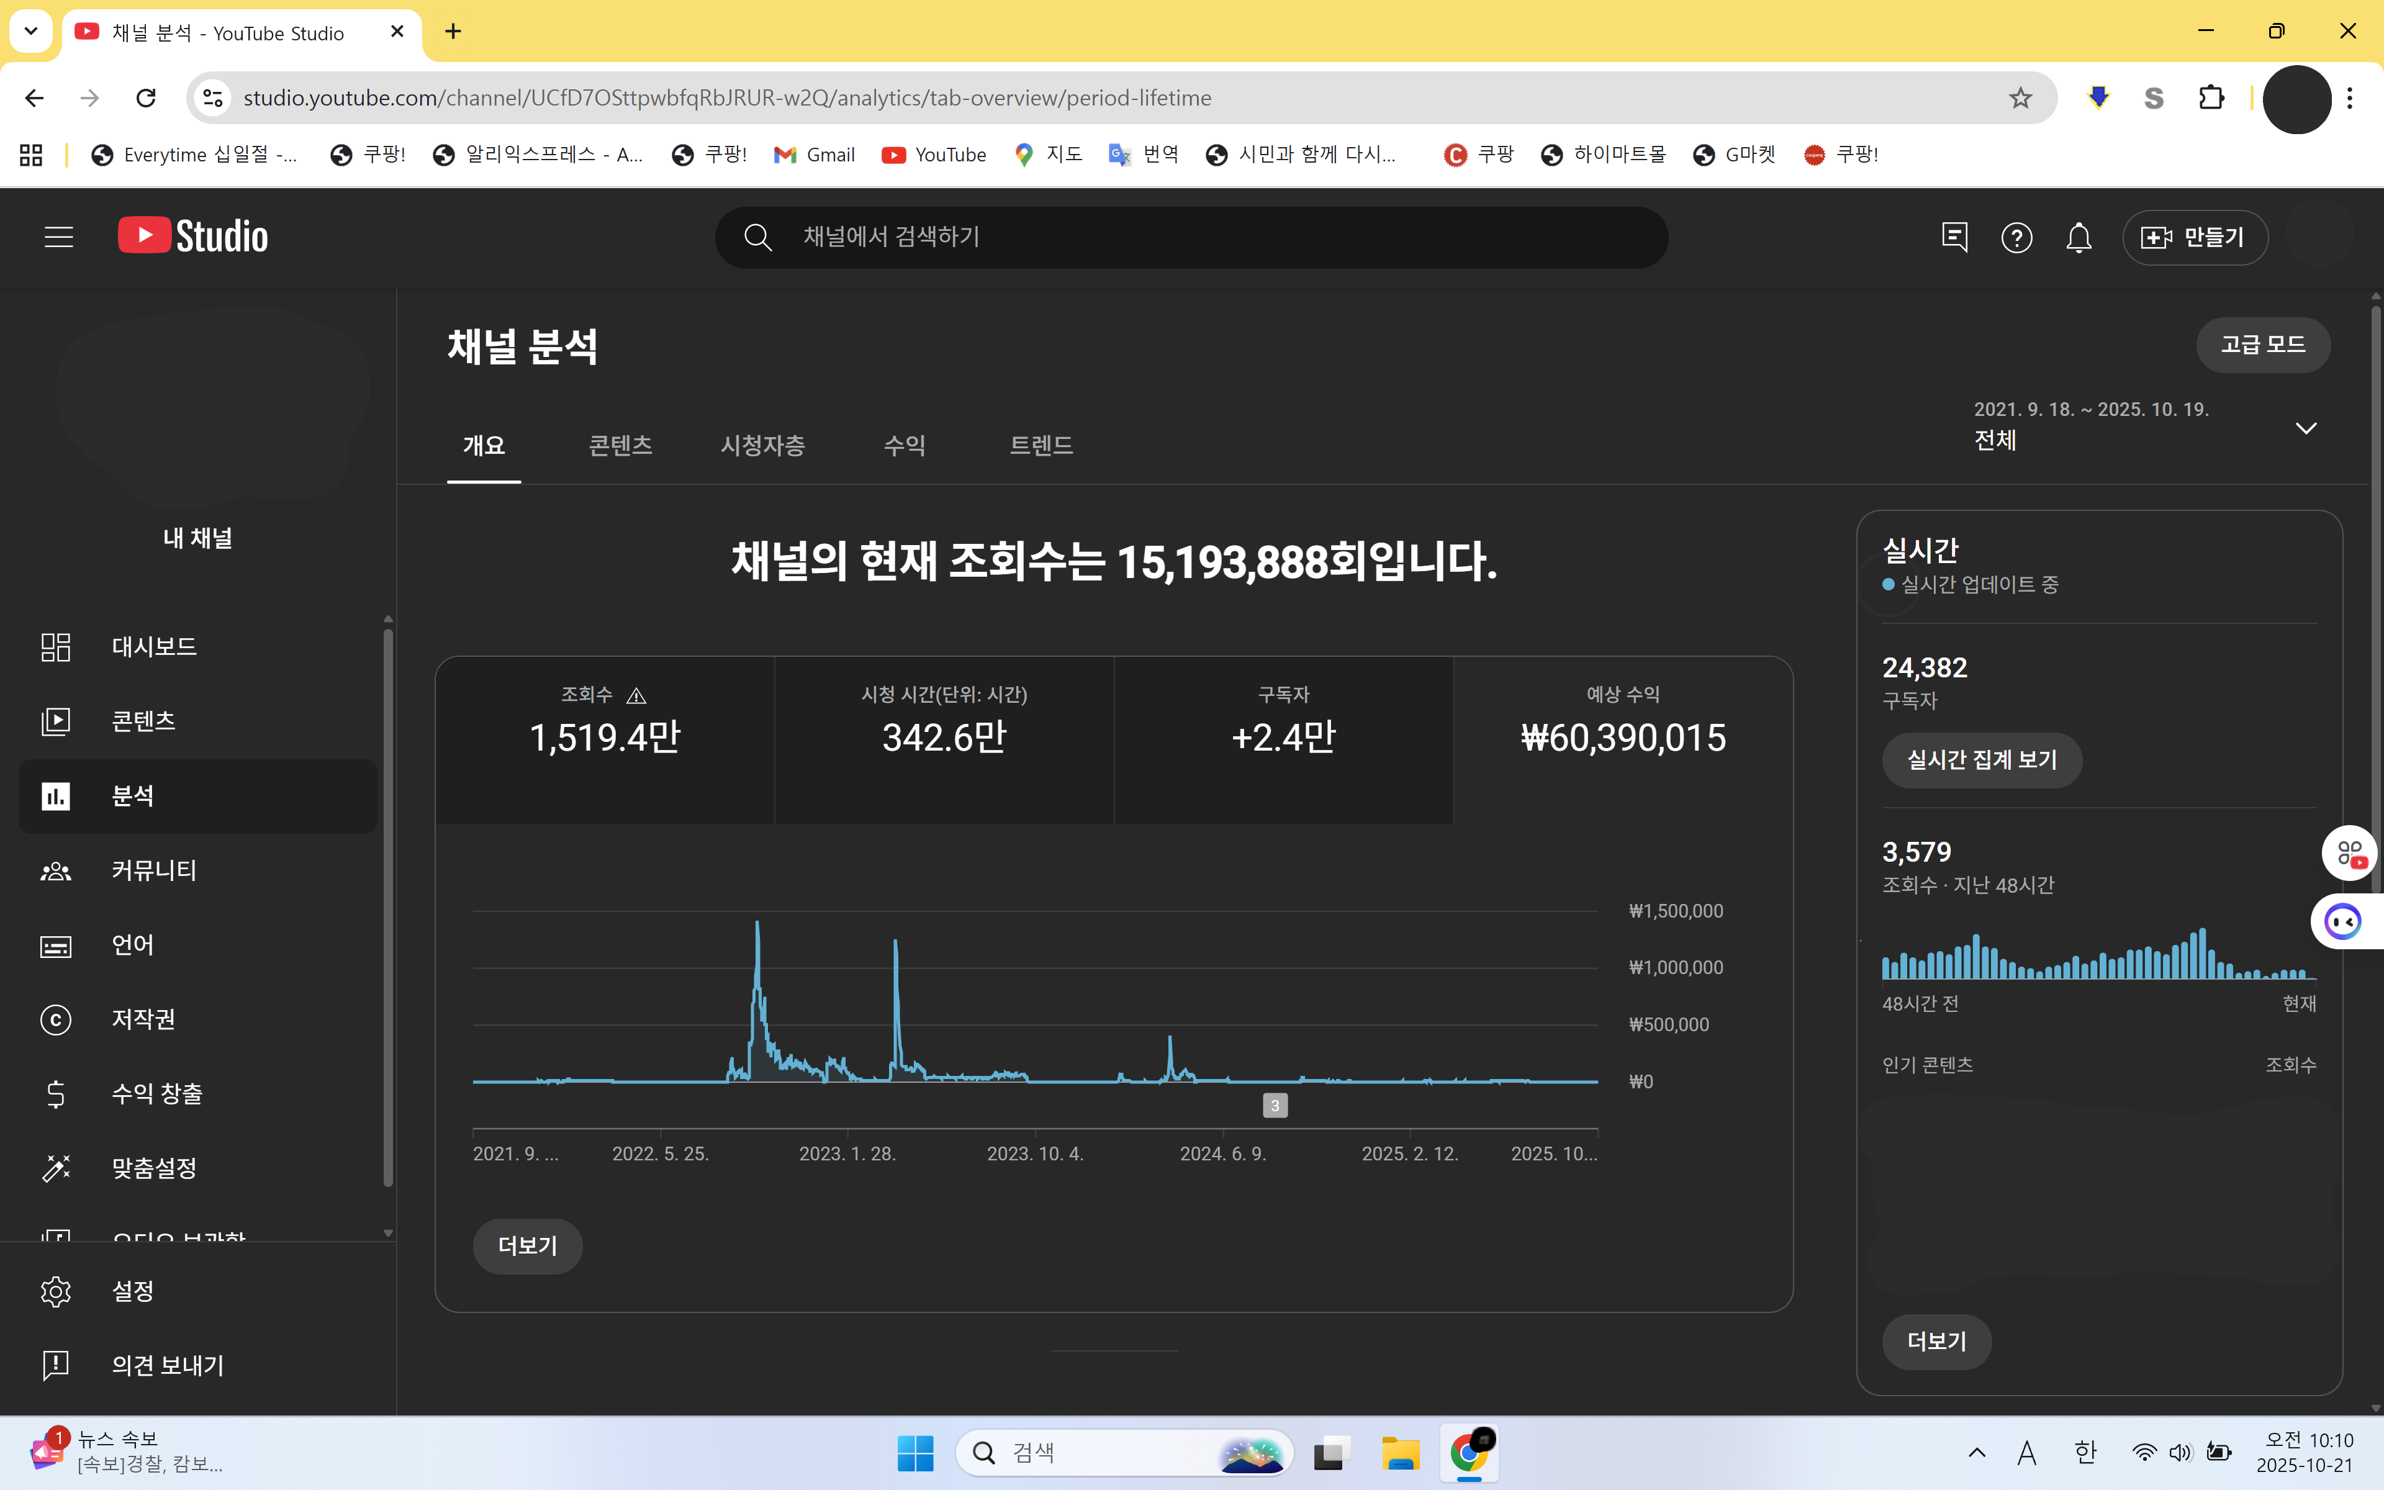This screenshot has height=1490, width=2384.
Task: Click the warning triangle next to 조회수
Action: coord(636,696)
